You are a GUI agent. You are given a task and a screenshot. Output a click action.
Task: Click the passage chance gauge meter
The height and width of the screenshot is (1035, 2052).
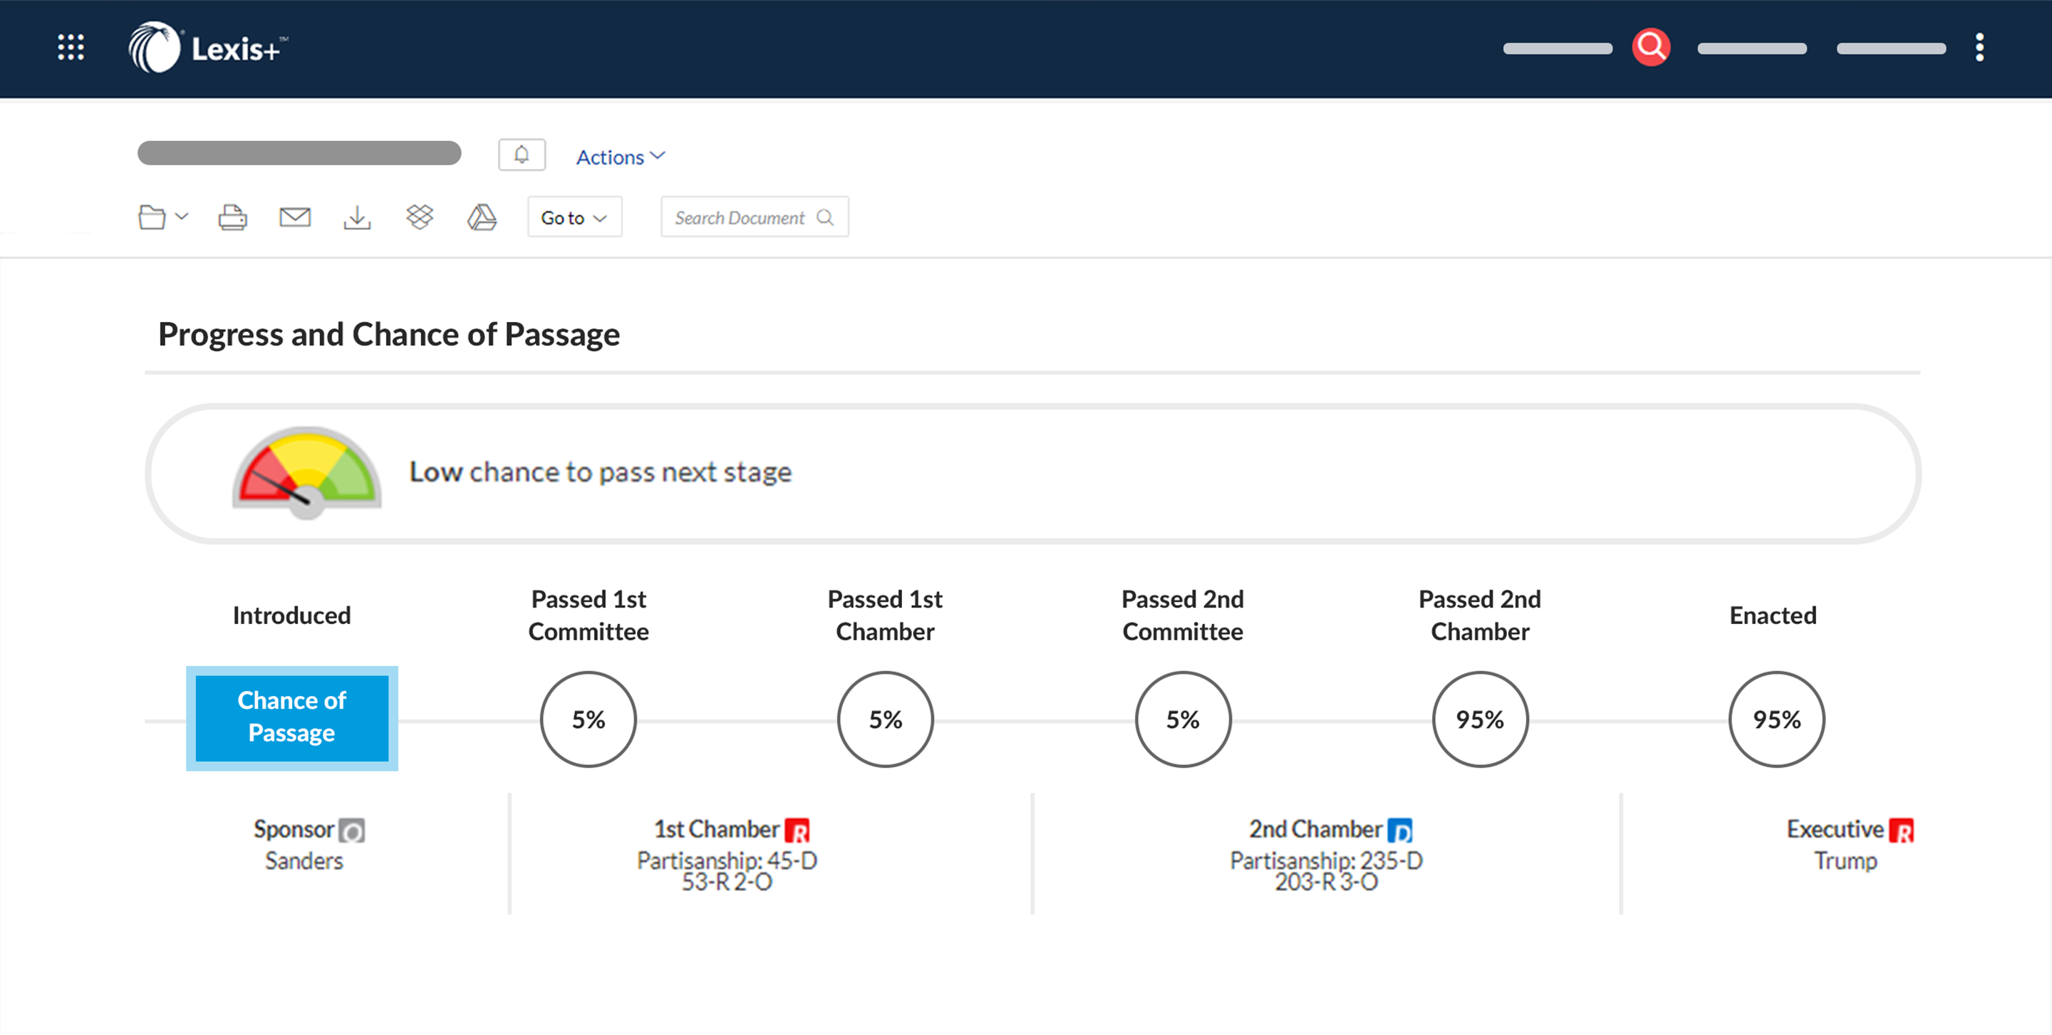[306, 472]
